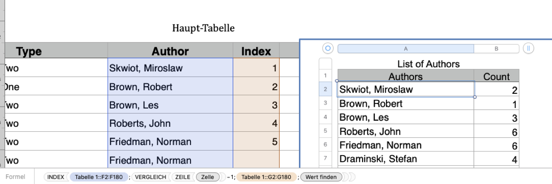The image size is (552, 184).
Task: Select the Zelle argument placeholder
Action: (207, 177)
